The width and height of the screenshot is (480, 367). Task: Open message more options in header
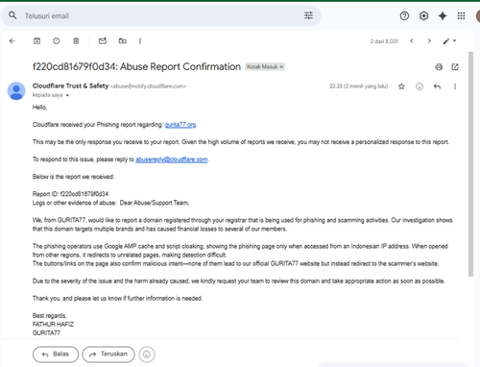[x=455, y=86]
